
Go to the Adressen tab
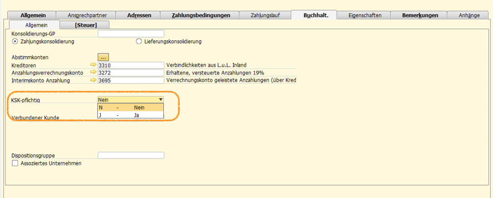coord(139,15)
